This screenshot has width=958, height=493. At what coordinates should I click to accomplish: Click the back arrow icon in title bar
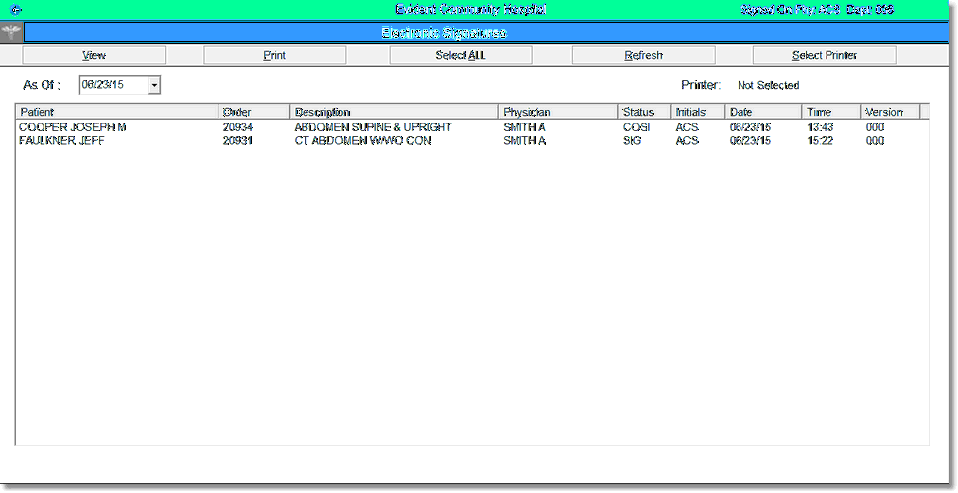click(17, 9)
